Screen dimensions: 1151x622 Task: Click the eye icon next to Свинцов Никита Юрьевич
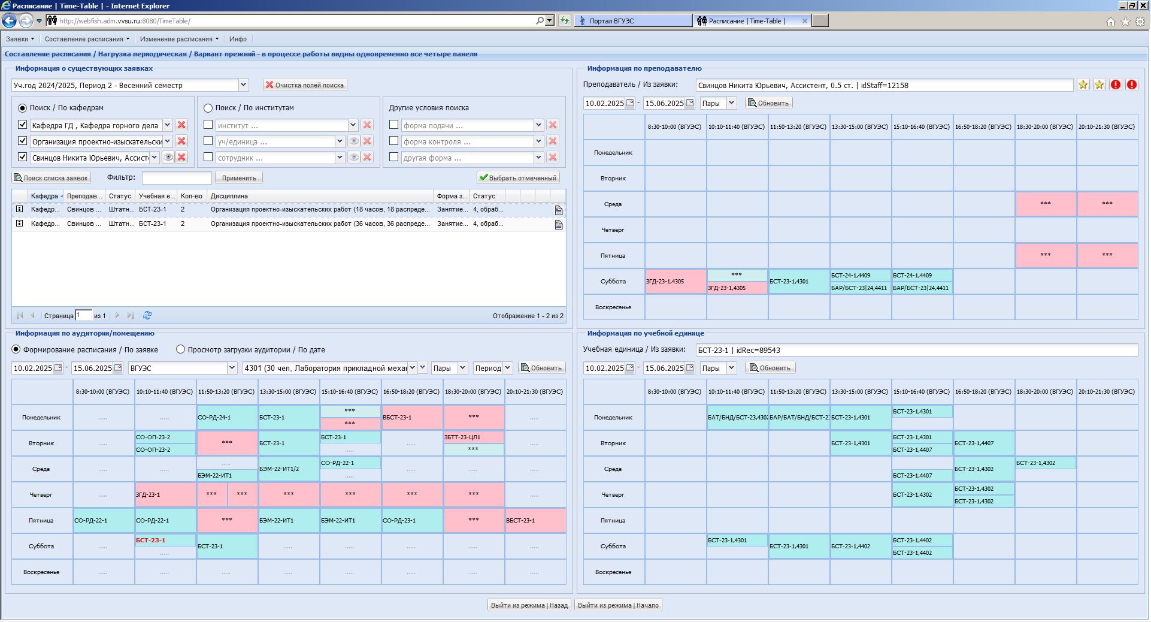[x=169, y=158]
